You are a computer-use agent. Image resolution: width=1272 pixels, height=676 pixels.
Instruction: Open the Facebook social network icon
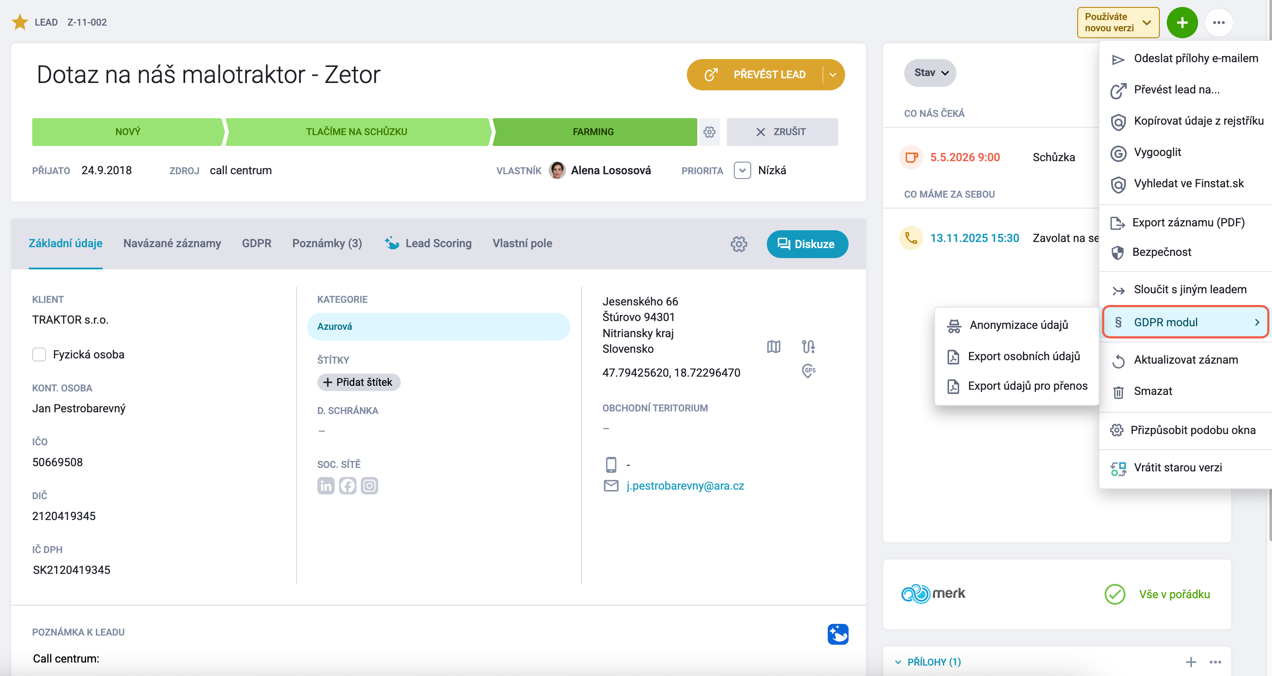348,486
